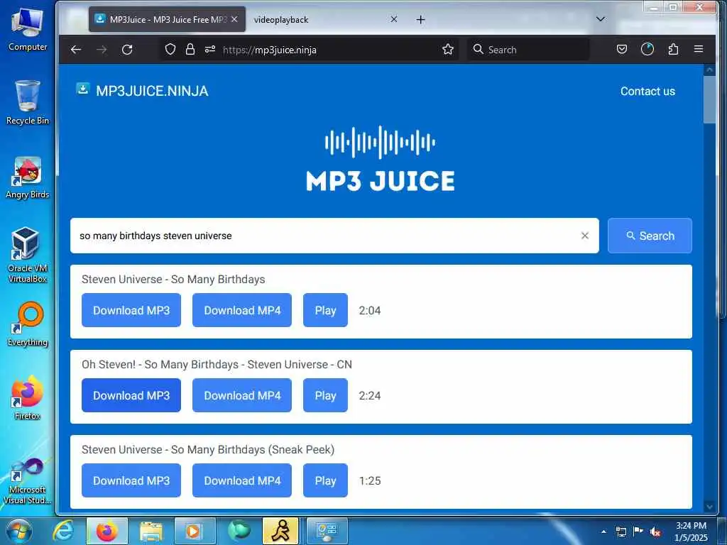727x545 pixels.
Task: Open a new tab with the plus icon
Action: click(x=420, y=19)
